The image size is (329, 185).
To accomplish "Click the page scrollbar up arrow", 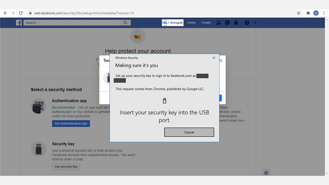I will 327,19.
